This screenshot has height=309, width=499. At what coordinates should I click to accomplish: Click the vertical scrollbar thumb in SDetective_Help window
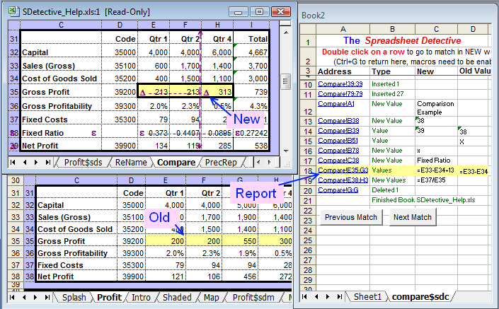click(x=285, y=81)
